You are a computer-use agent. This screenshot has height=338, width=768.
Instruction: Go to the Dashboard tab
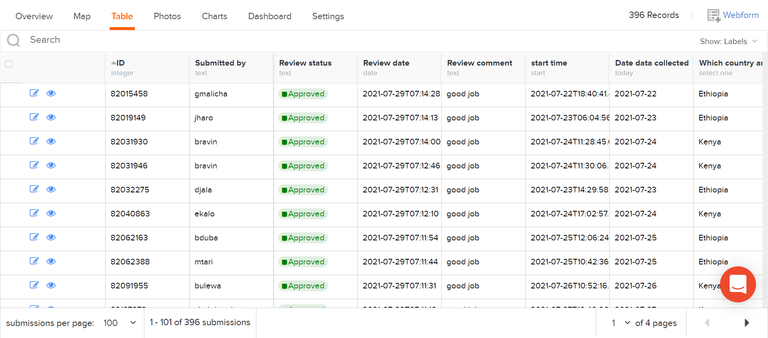[270, 16]
